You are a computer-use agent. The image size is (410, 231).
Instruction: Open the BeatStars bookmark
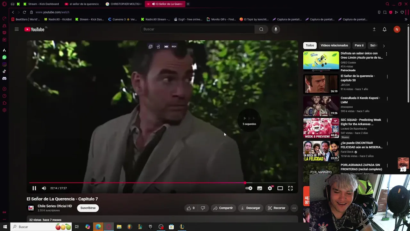click(x=26, y=19)
